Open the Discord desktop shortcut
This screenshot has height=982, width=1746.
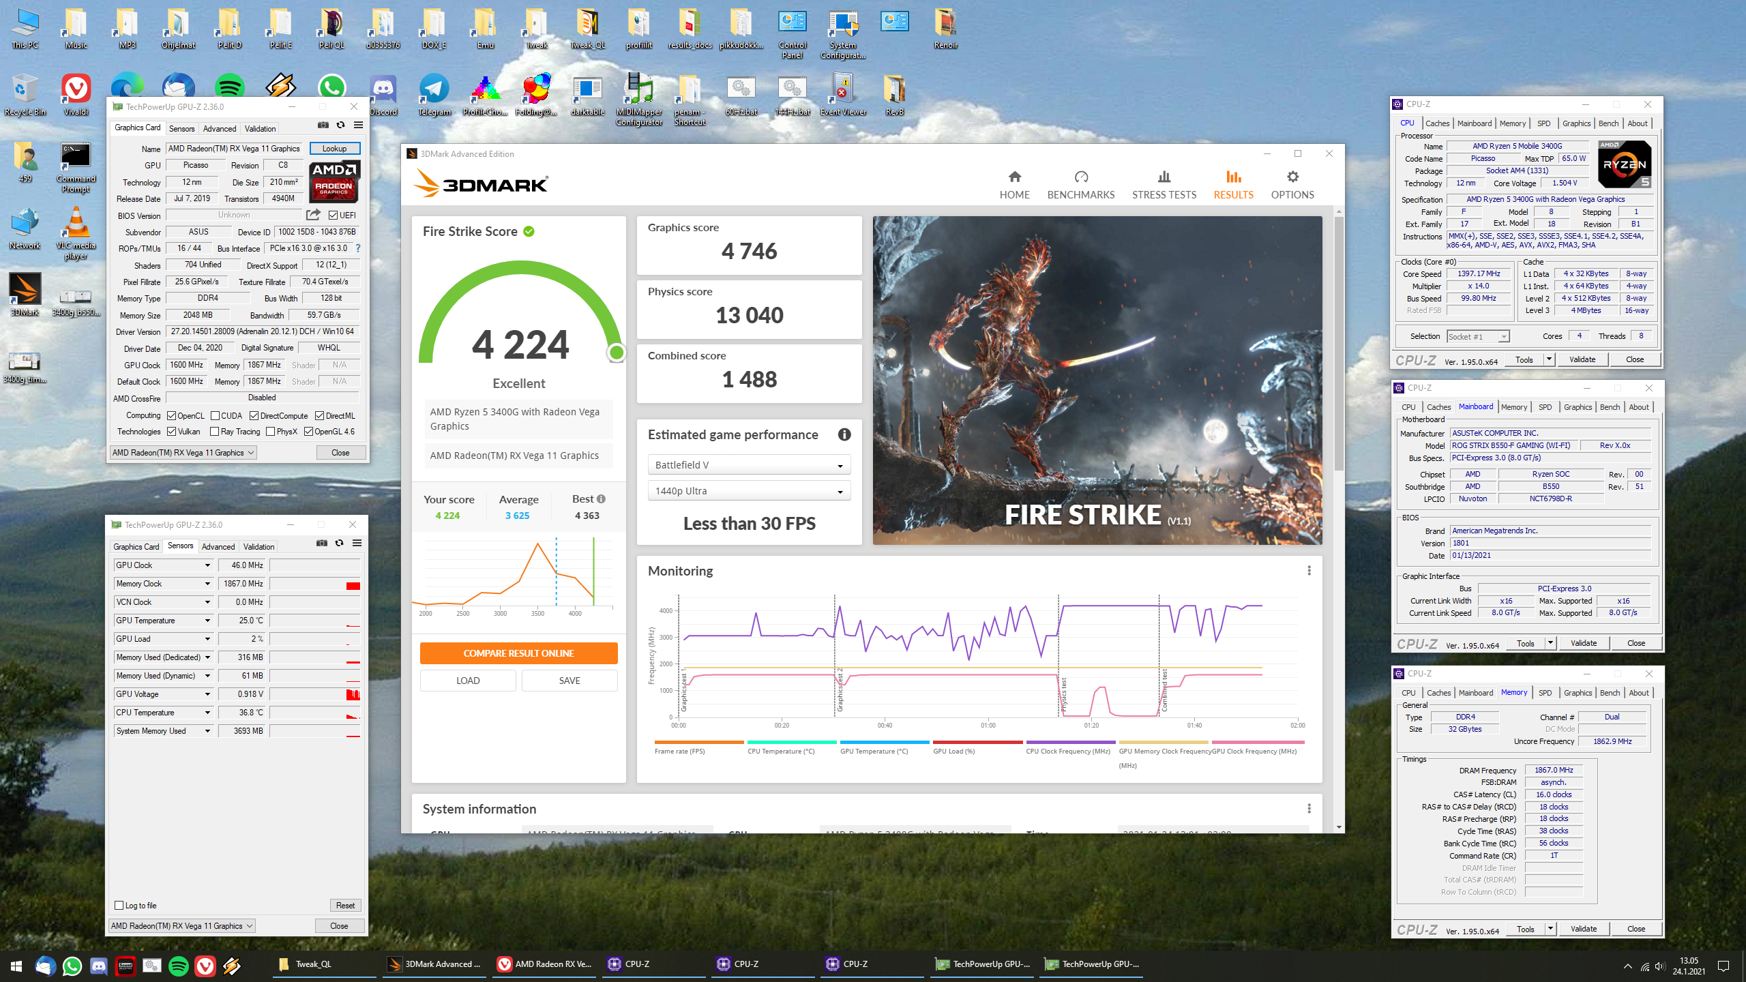[x=383, y=95]
